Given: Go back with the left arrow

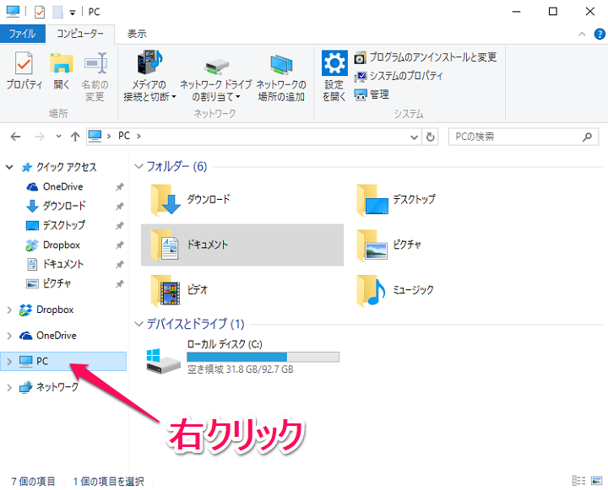Looking at the screenshot, I should [x=15, y=137].
